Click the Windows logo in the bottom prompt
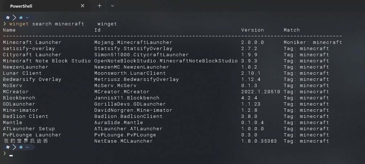 click(8, 147)
